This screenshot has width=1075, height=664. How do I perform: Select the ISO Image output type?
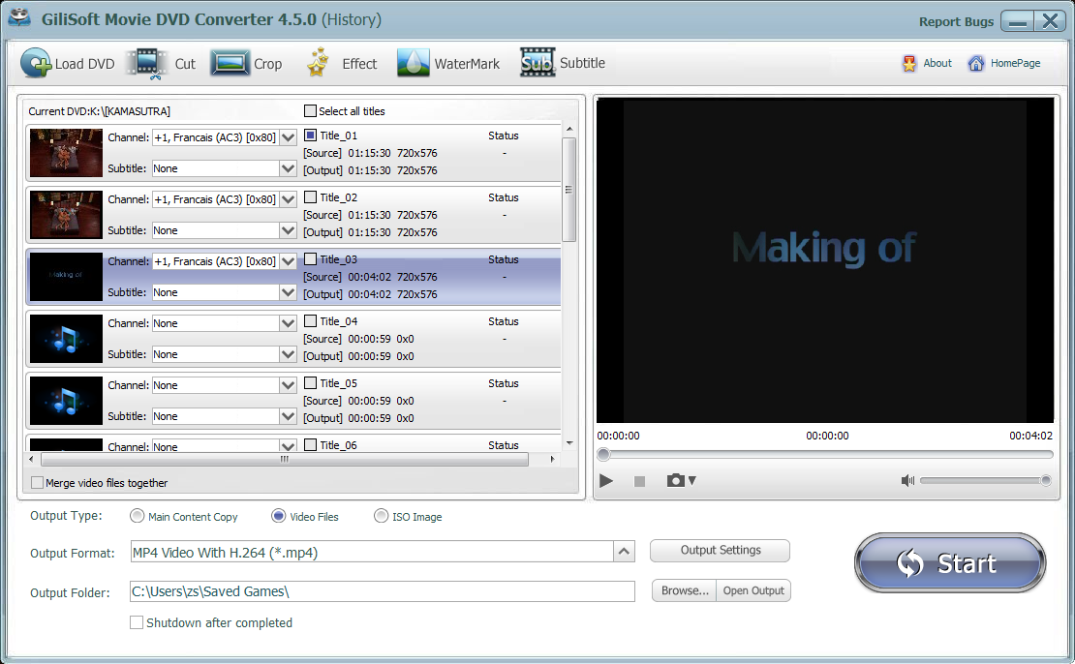pos(382,516)
